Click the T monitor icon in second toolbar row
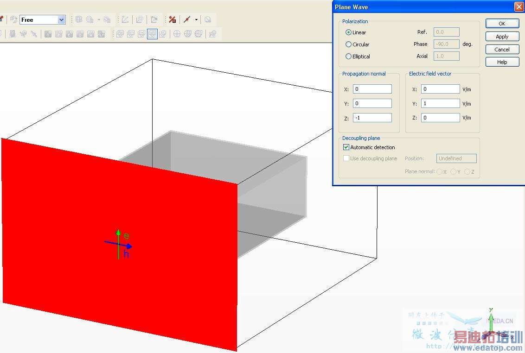 click(x=48, y=34)
